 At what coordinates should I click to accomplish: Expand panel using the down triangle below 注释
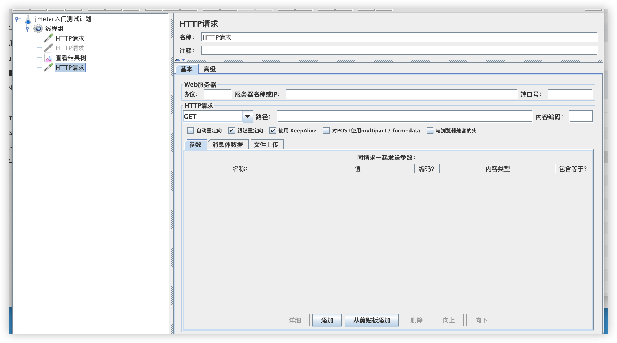click(x=183, y=60)
